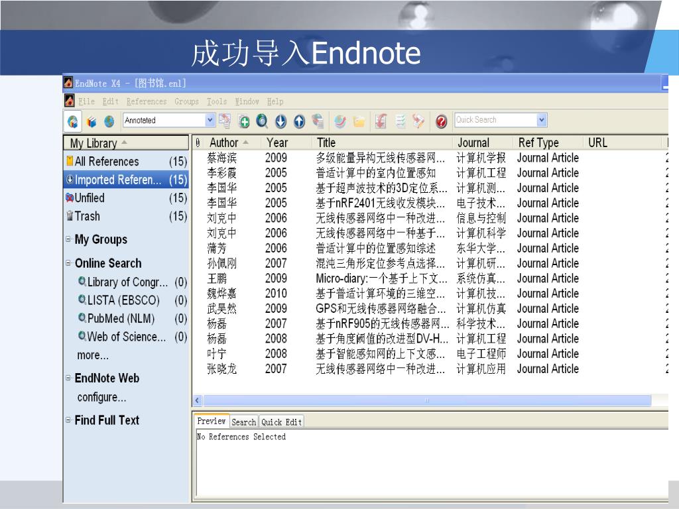The height and width of the screenshot is (509, 679).
Task: Collapse the Find Full Text section
Action: point(68,420)
